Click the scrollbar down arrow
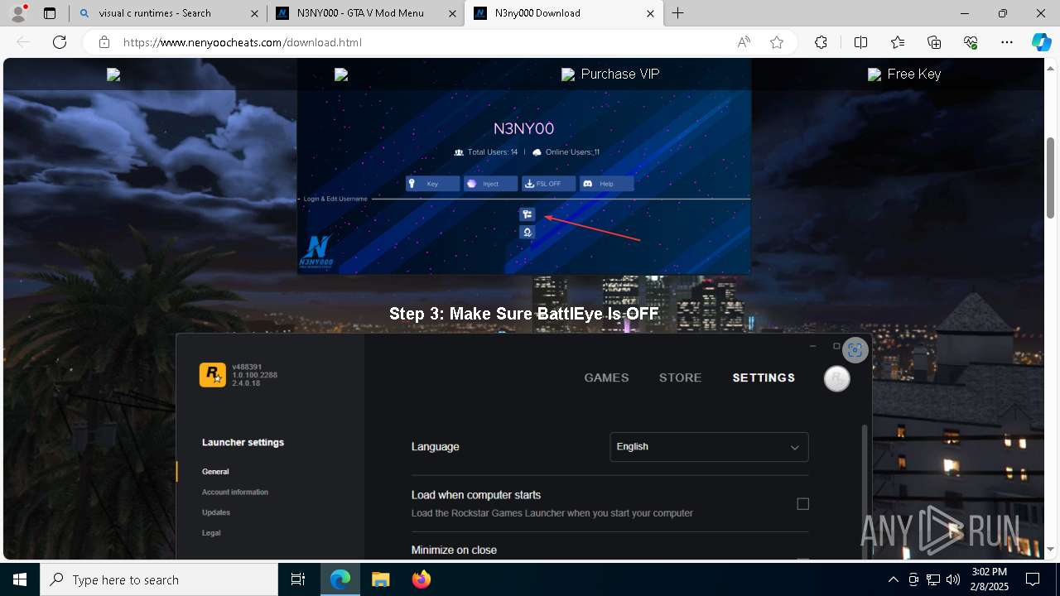This screenshot has height=596, width=1060. click(x=1051, y=549)
